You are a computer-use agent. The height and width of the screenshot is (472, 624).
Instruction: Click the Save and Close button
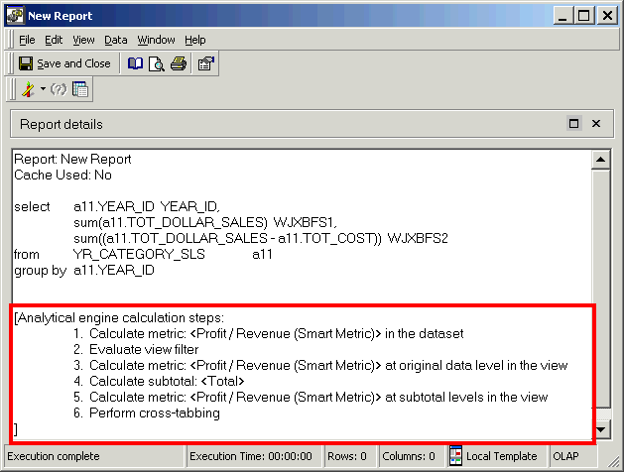(x=64, y=63)
